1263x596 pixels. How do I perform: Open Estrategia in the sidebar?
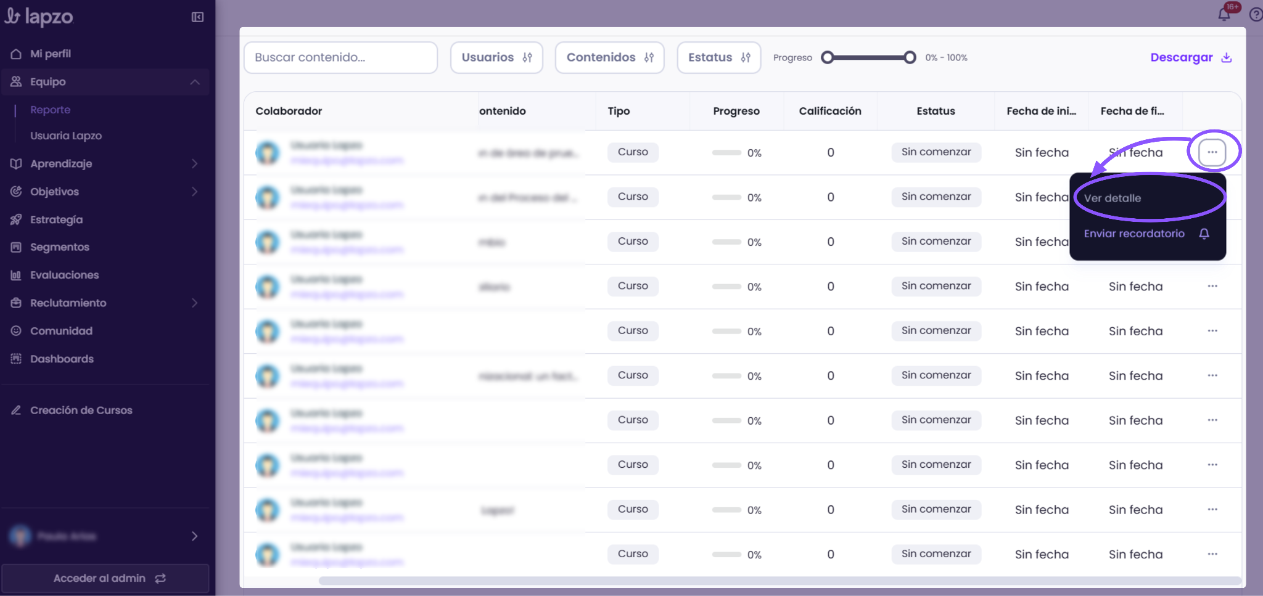click(56, 219)
